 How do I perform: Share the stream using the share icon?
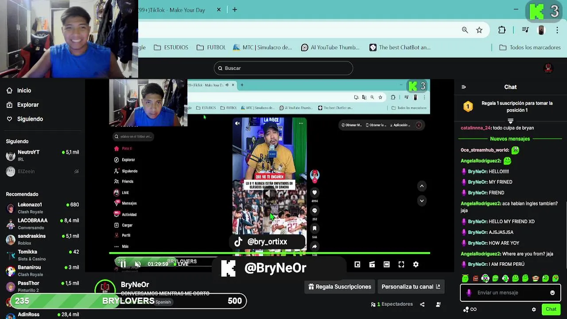(x=422, y=304)
